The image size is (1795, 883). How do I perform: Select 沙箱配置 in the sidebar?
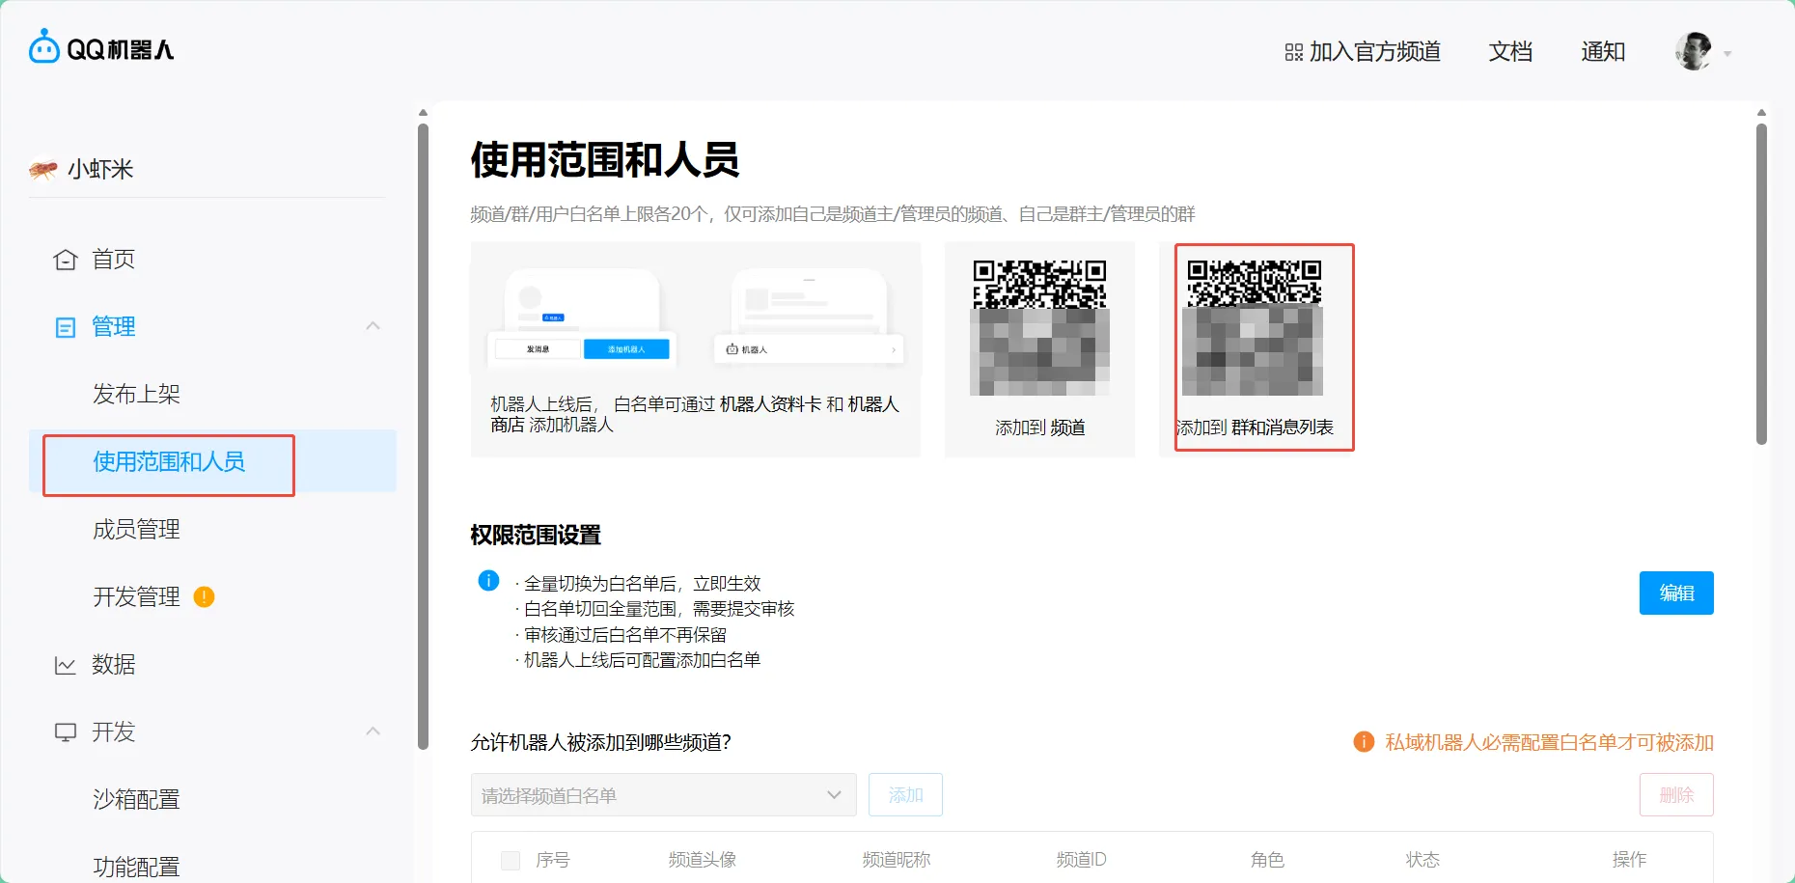point(136,799)
